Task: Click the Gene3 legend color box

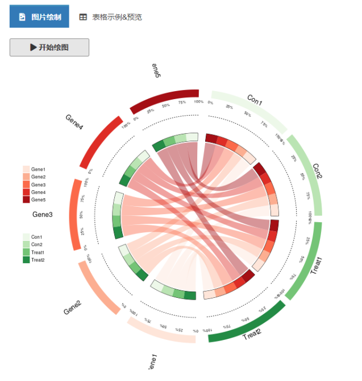Action: pyautogui.click(x=26, y=185)
